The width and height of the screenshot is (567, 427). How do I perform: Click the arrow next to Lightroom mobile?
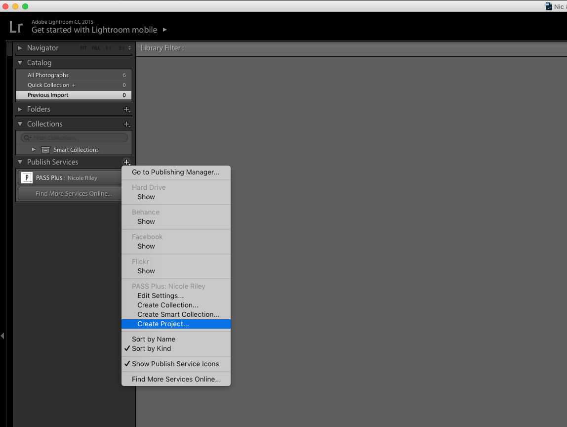(165, 30)
